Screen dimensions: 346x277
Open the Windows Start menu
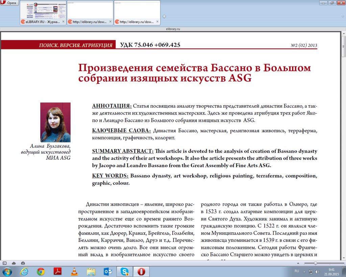7,272
